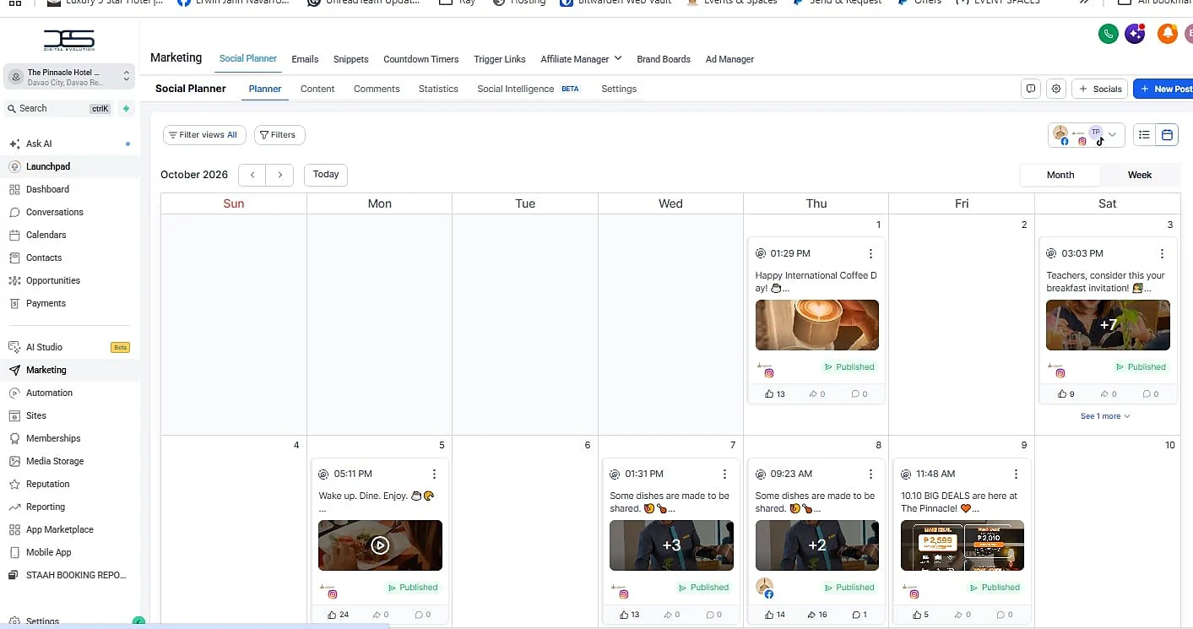Open options menu on 03:03 PM post
Screen dimensions: 1193x629
1162,253
